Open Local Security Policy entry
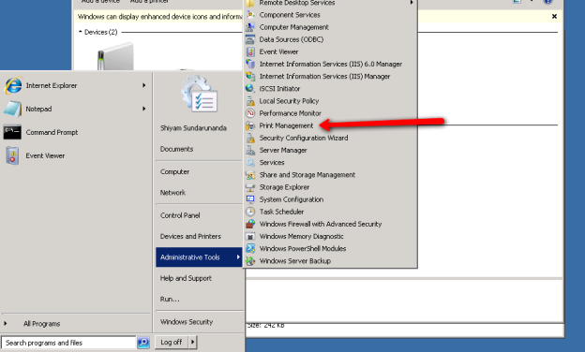Image resolution: width=585 pixels, height=352 pixels. 289,101
